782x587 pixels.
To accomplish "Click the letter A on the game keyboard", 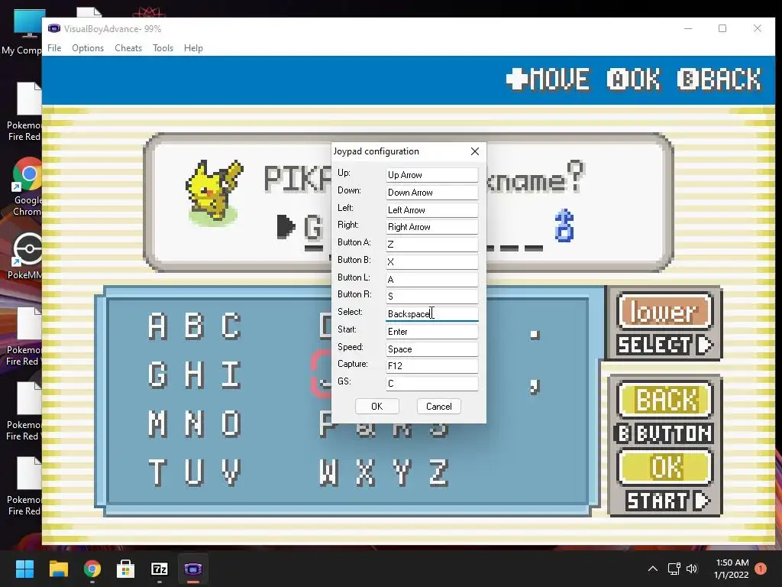I will [x=157, y=326].
